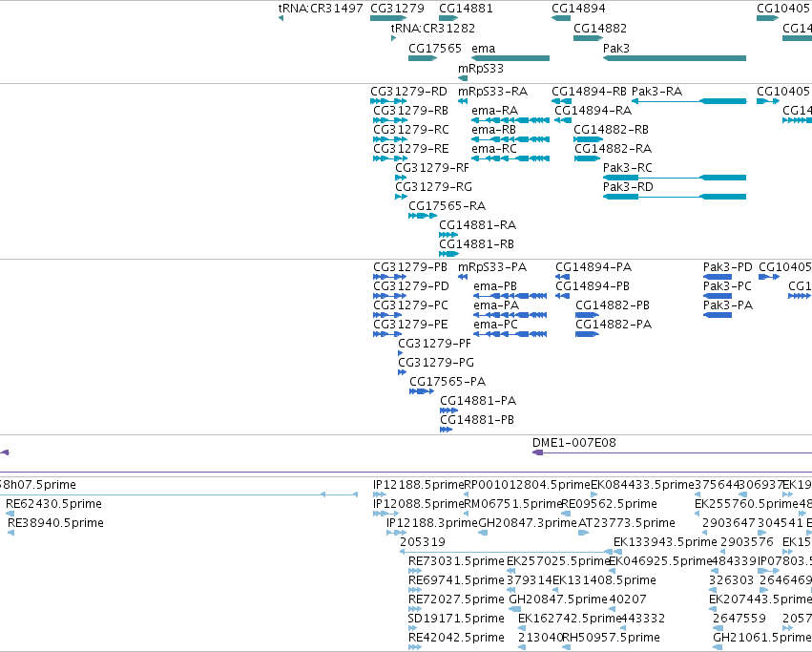
Task: Select the IP12188.3prime EST
Action: pyautogui.click(x=397, y=533)
